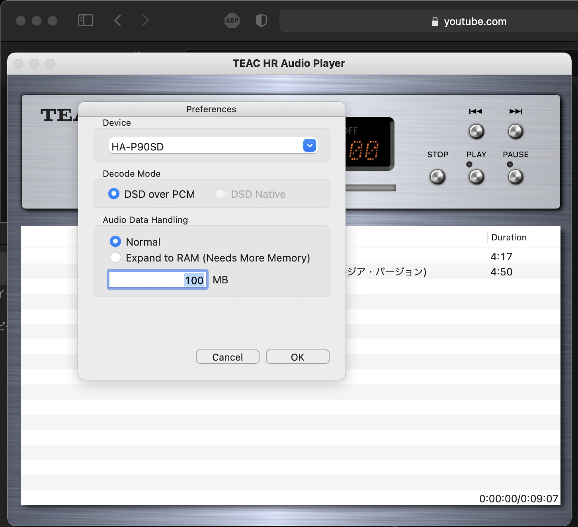
Task: Select DSD over PCM decode mode
Action: pyautogui.click(x=114, y=194)
